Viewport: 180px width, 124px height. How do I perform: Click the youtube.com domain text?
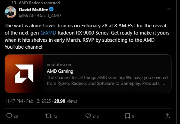(x=60, y=65)
